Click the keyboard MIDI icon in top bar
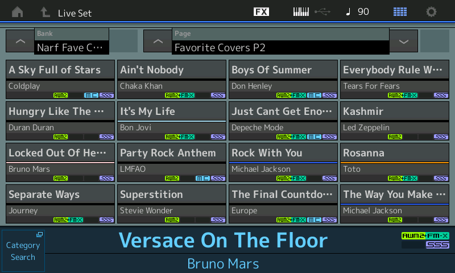The image size is (455, 273). 301,12
